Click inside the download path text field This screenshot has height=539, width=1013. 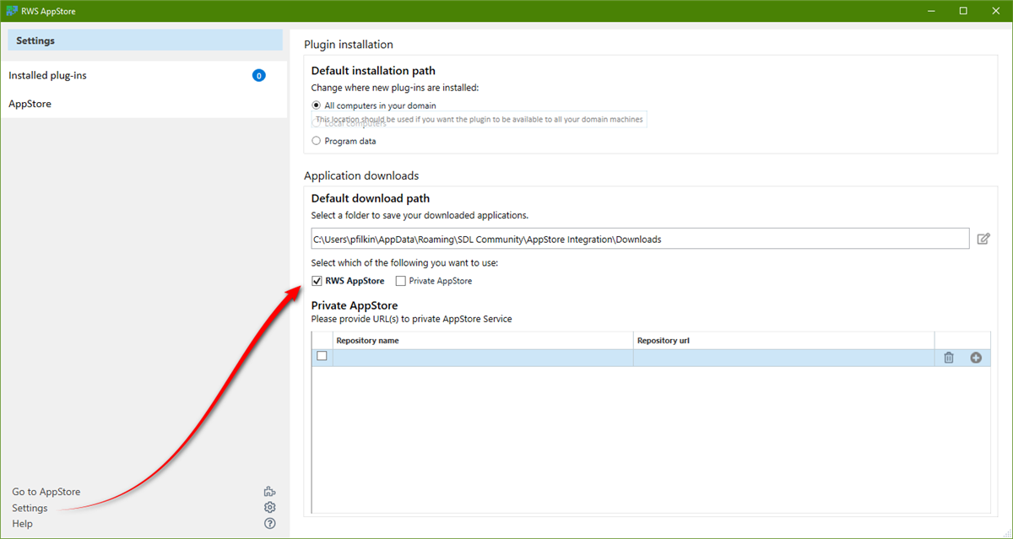[591, 239]
